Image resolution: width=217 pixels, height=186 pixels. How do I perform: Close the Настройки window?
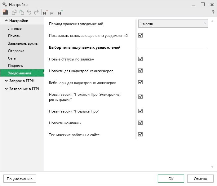(x=212, y=5)
